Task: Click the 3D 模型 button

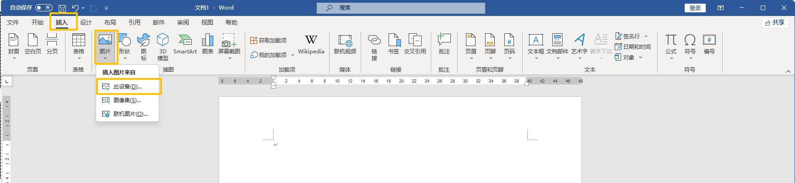Action: point(162,47)
